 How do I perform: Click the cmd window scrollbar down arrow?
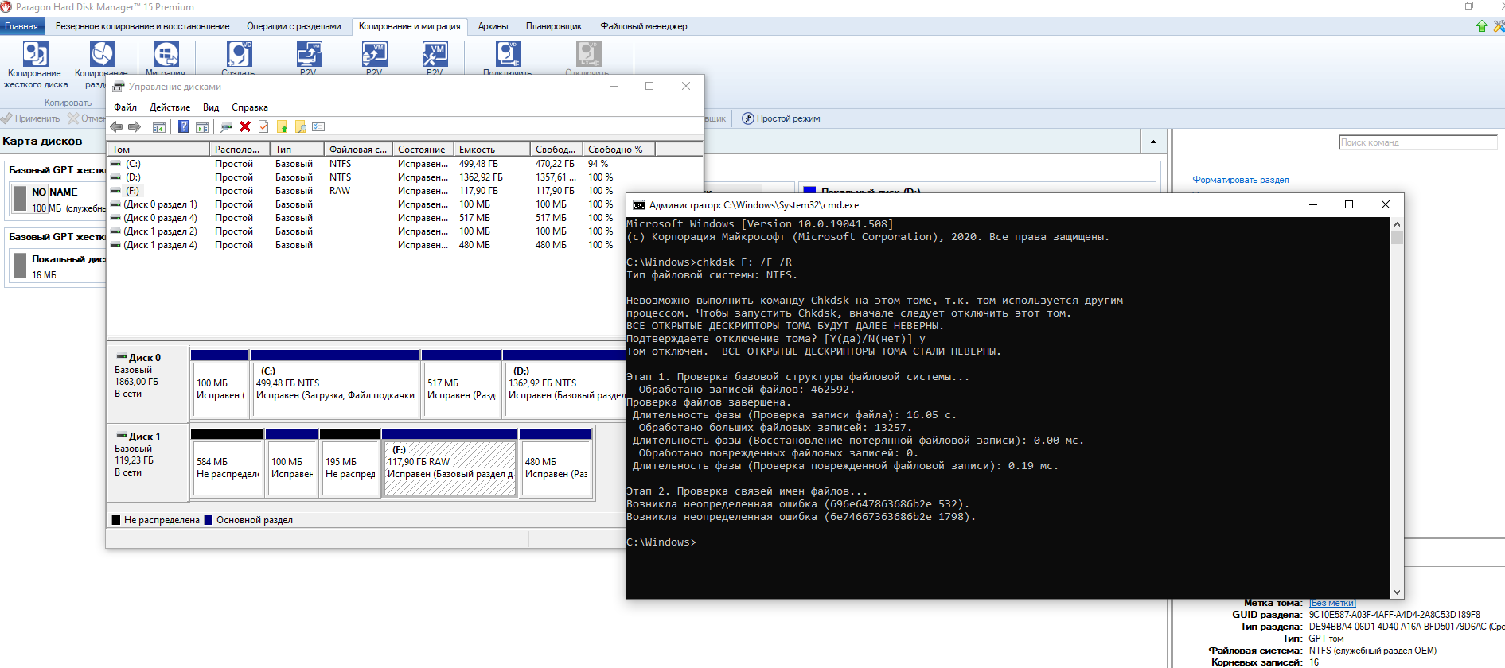point(1397,592)
